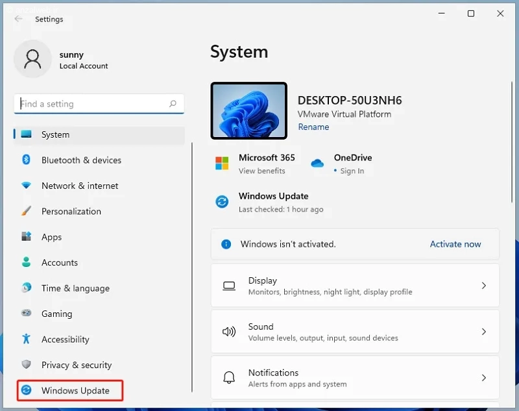The height and width of the screenshot is (411, 519).
Task: Open Personalization label
Action: click(x=71, y=211)
